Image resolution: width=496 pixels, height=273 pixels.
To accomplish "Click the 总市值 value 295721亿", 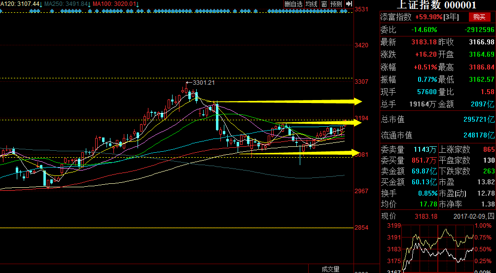I will tap(479, 119).
